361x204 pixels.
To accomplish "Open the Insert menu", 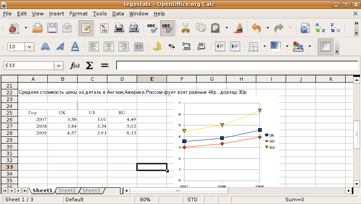I will coord(56,14).
